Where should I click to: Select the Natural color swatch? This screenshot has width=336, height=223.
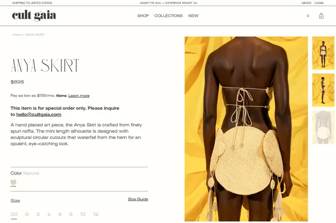pyautogui.click(x=14, y=182)
